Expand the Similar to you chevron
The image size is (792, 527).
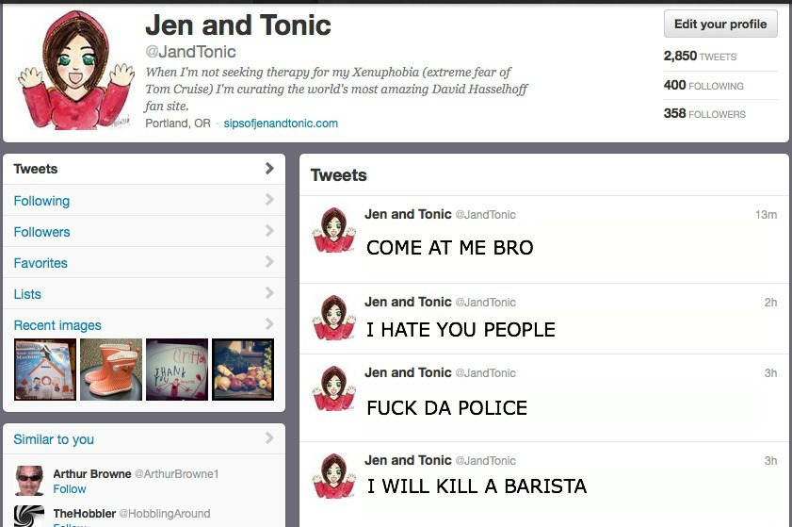click(269, 438)
